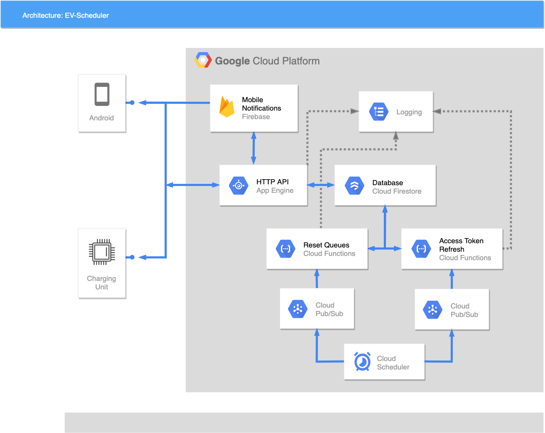Click the Cloud Firestore database icon
The image size is (545, 433).
(x=355, y=186)
